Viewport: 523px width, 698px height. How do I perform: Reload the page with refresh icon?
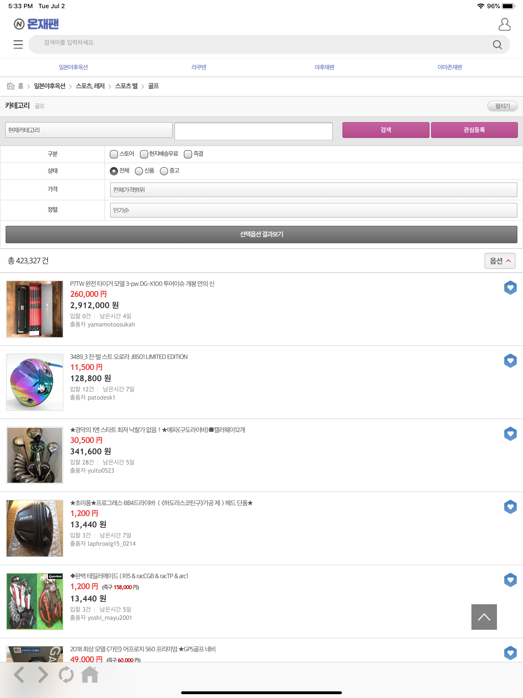66,675
